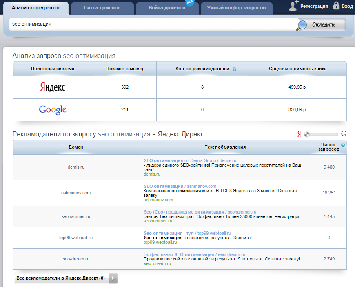Open the Анализ конкурентов tab
Screen dimensions: 355x287
tap(36, 8)
